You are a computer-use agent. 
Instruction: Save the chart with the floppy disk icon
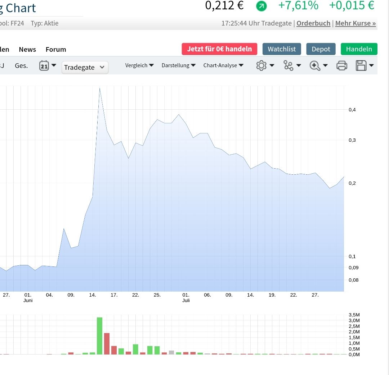(x=362, y=65)
